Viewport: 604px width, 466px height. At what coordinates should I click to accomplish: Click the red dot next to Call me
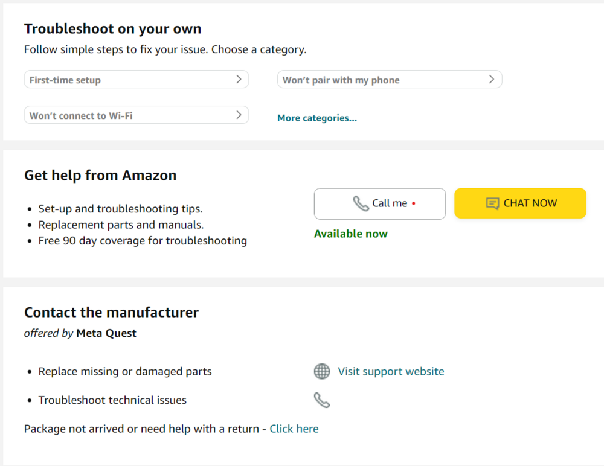[x=414, y=203]
